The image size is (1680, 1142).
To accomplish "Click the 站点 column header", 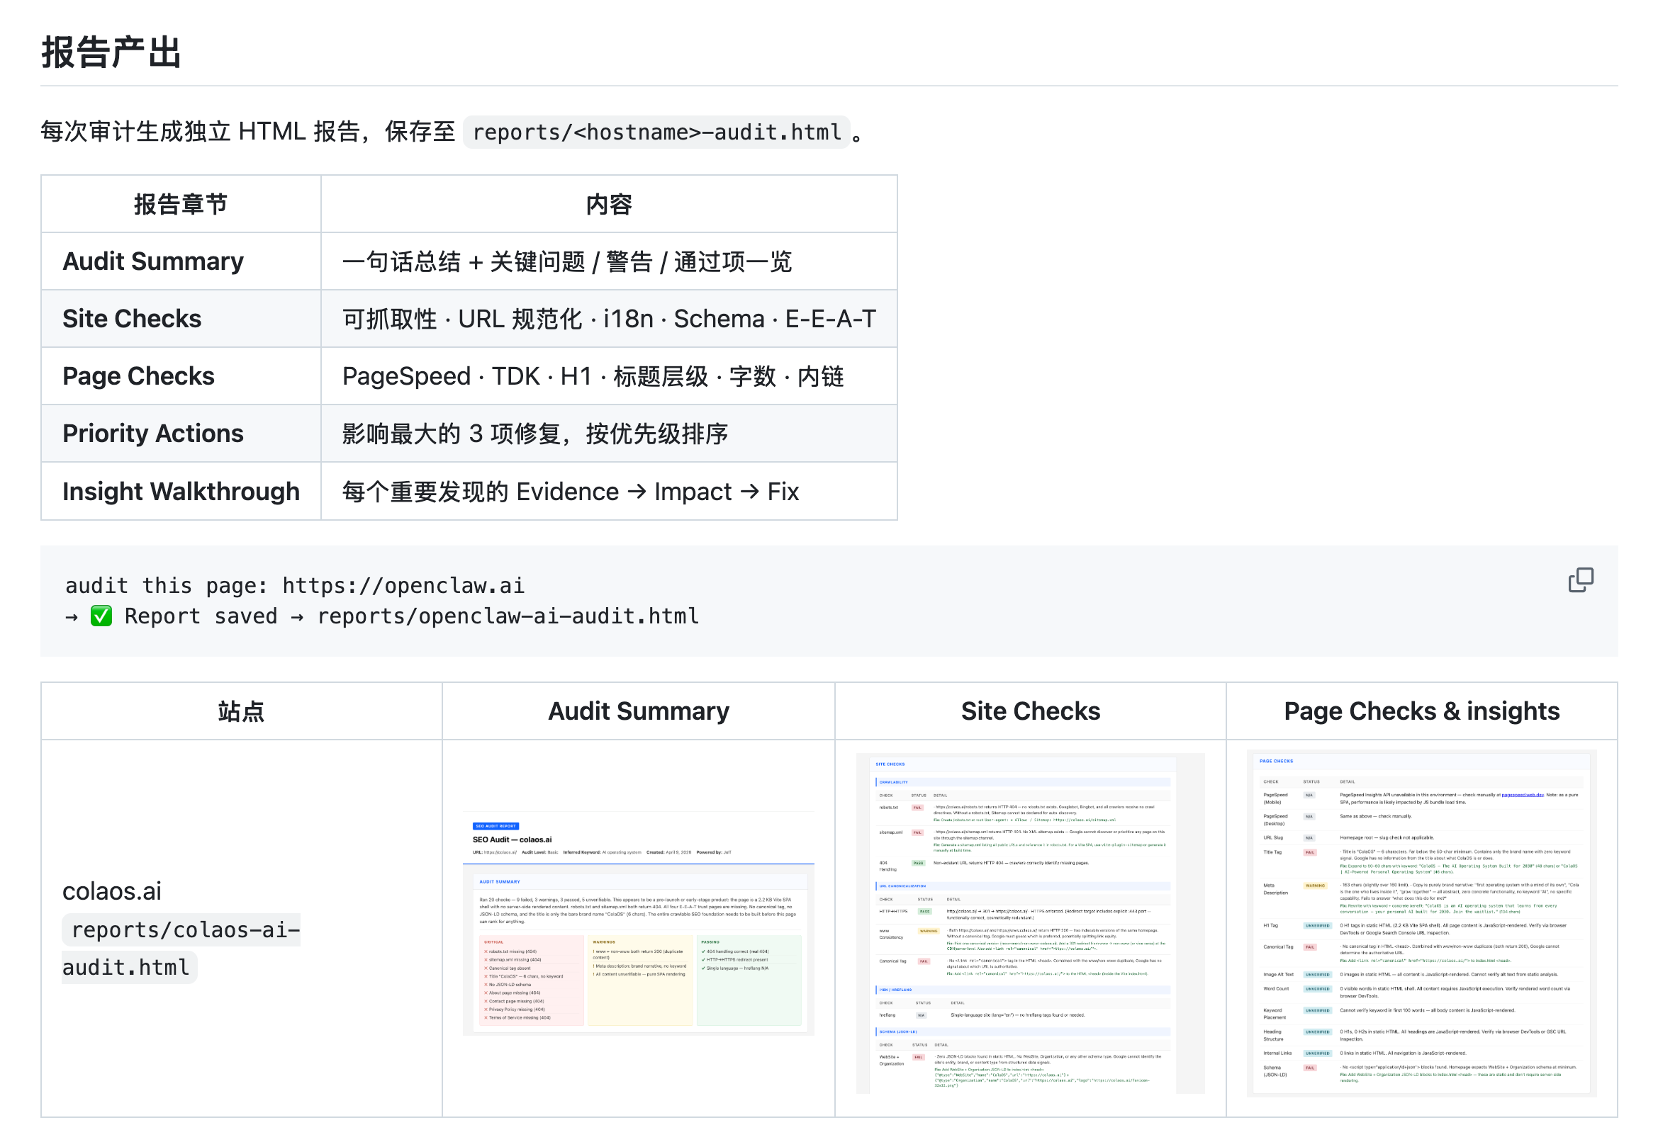I will (x=241, y=711).
